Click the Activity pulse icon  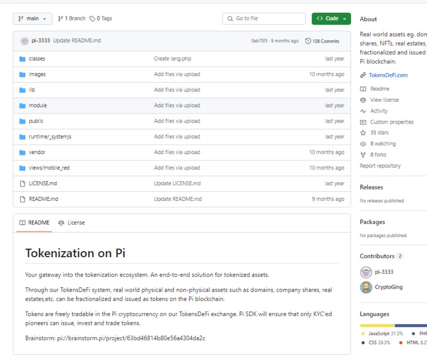pos(363,111)
